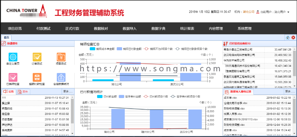Select the 数据导入操作记录 tab
Screen dimensions: 297x137
pyautogui.click(x=238, y=92)
